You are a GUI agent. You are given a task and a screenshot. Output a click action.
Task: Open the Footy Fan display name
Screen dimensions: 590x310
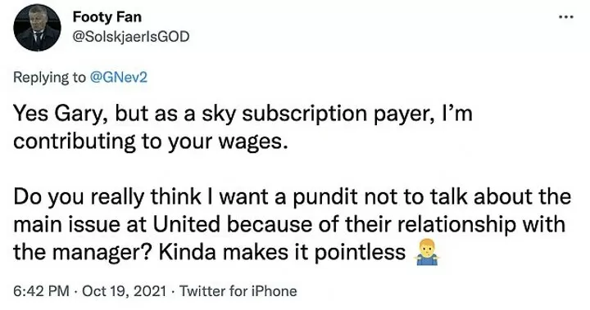coord(107,16)
